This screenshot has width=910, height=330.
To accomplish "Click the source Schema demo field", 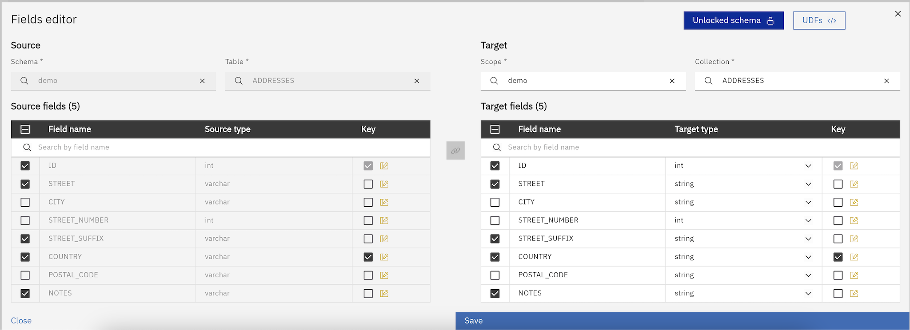I will 113,81.
